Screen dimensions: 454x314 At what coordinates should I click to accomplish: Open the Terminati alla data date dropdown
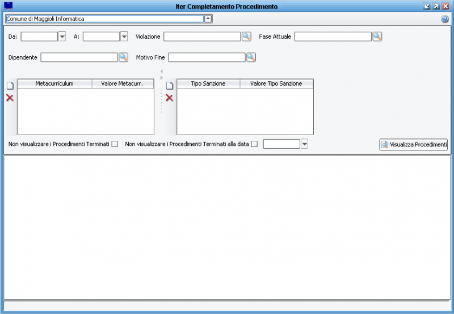coord(304,144)
